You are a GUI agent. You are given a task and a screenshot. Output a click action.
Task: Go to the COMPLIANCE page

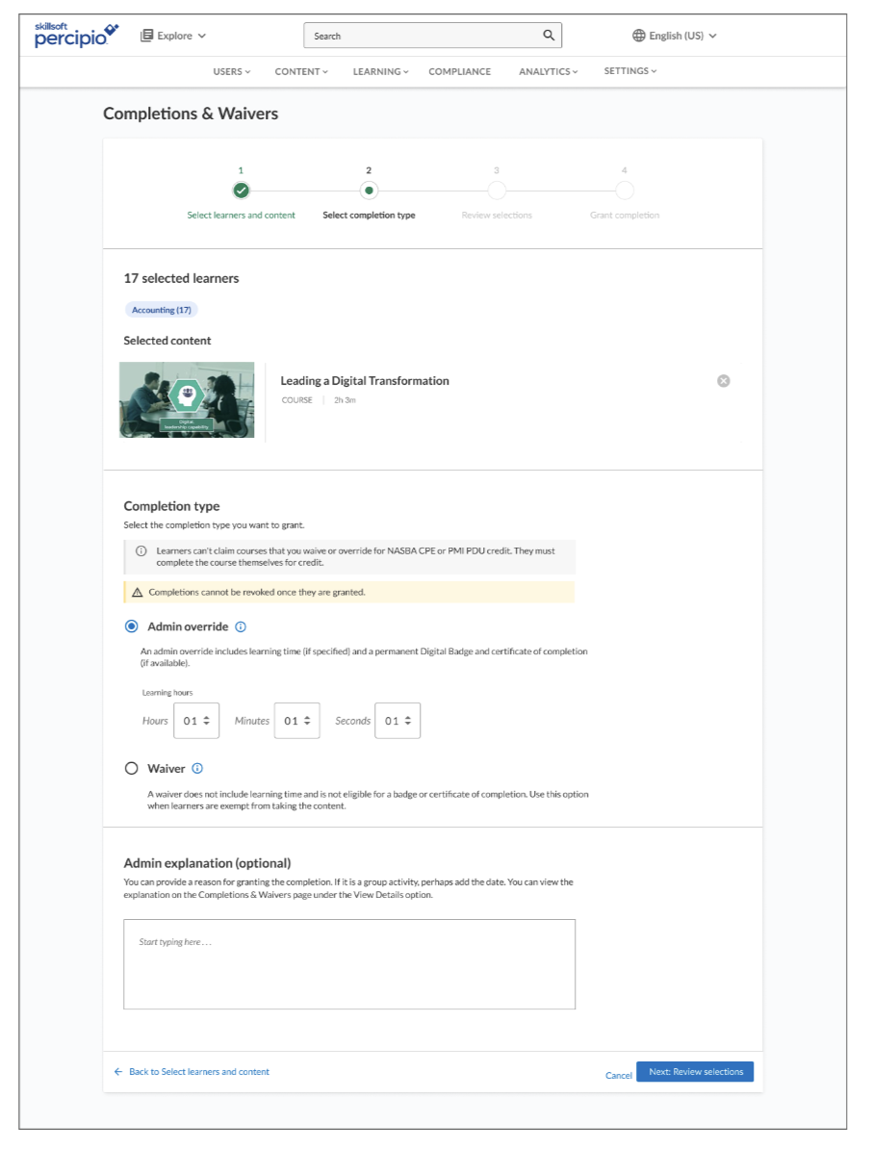click(459, 71)
